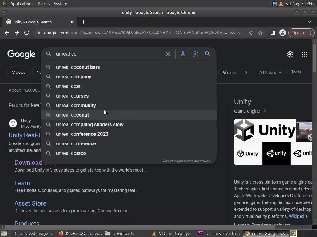Share this page from address bar
This screenshot has height=237, width=317.
tap(250, 33)
